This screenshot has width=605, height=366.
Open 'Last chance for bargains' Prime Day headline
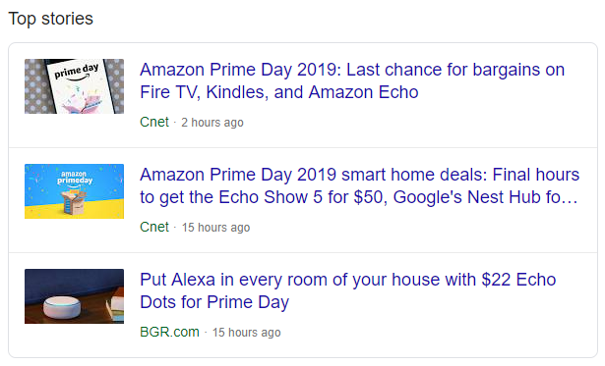pos(352,80)
